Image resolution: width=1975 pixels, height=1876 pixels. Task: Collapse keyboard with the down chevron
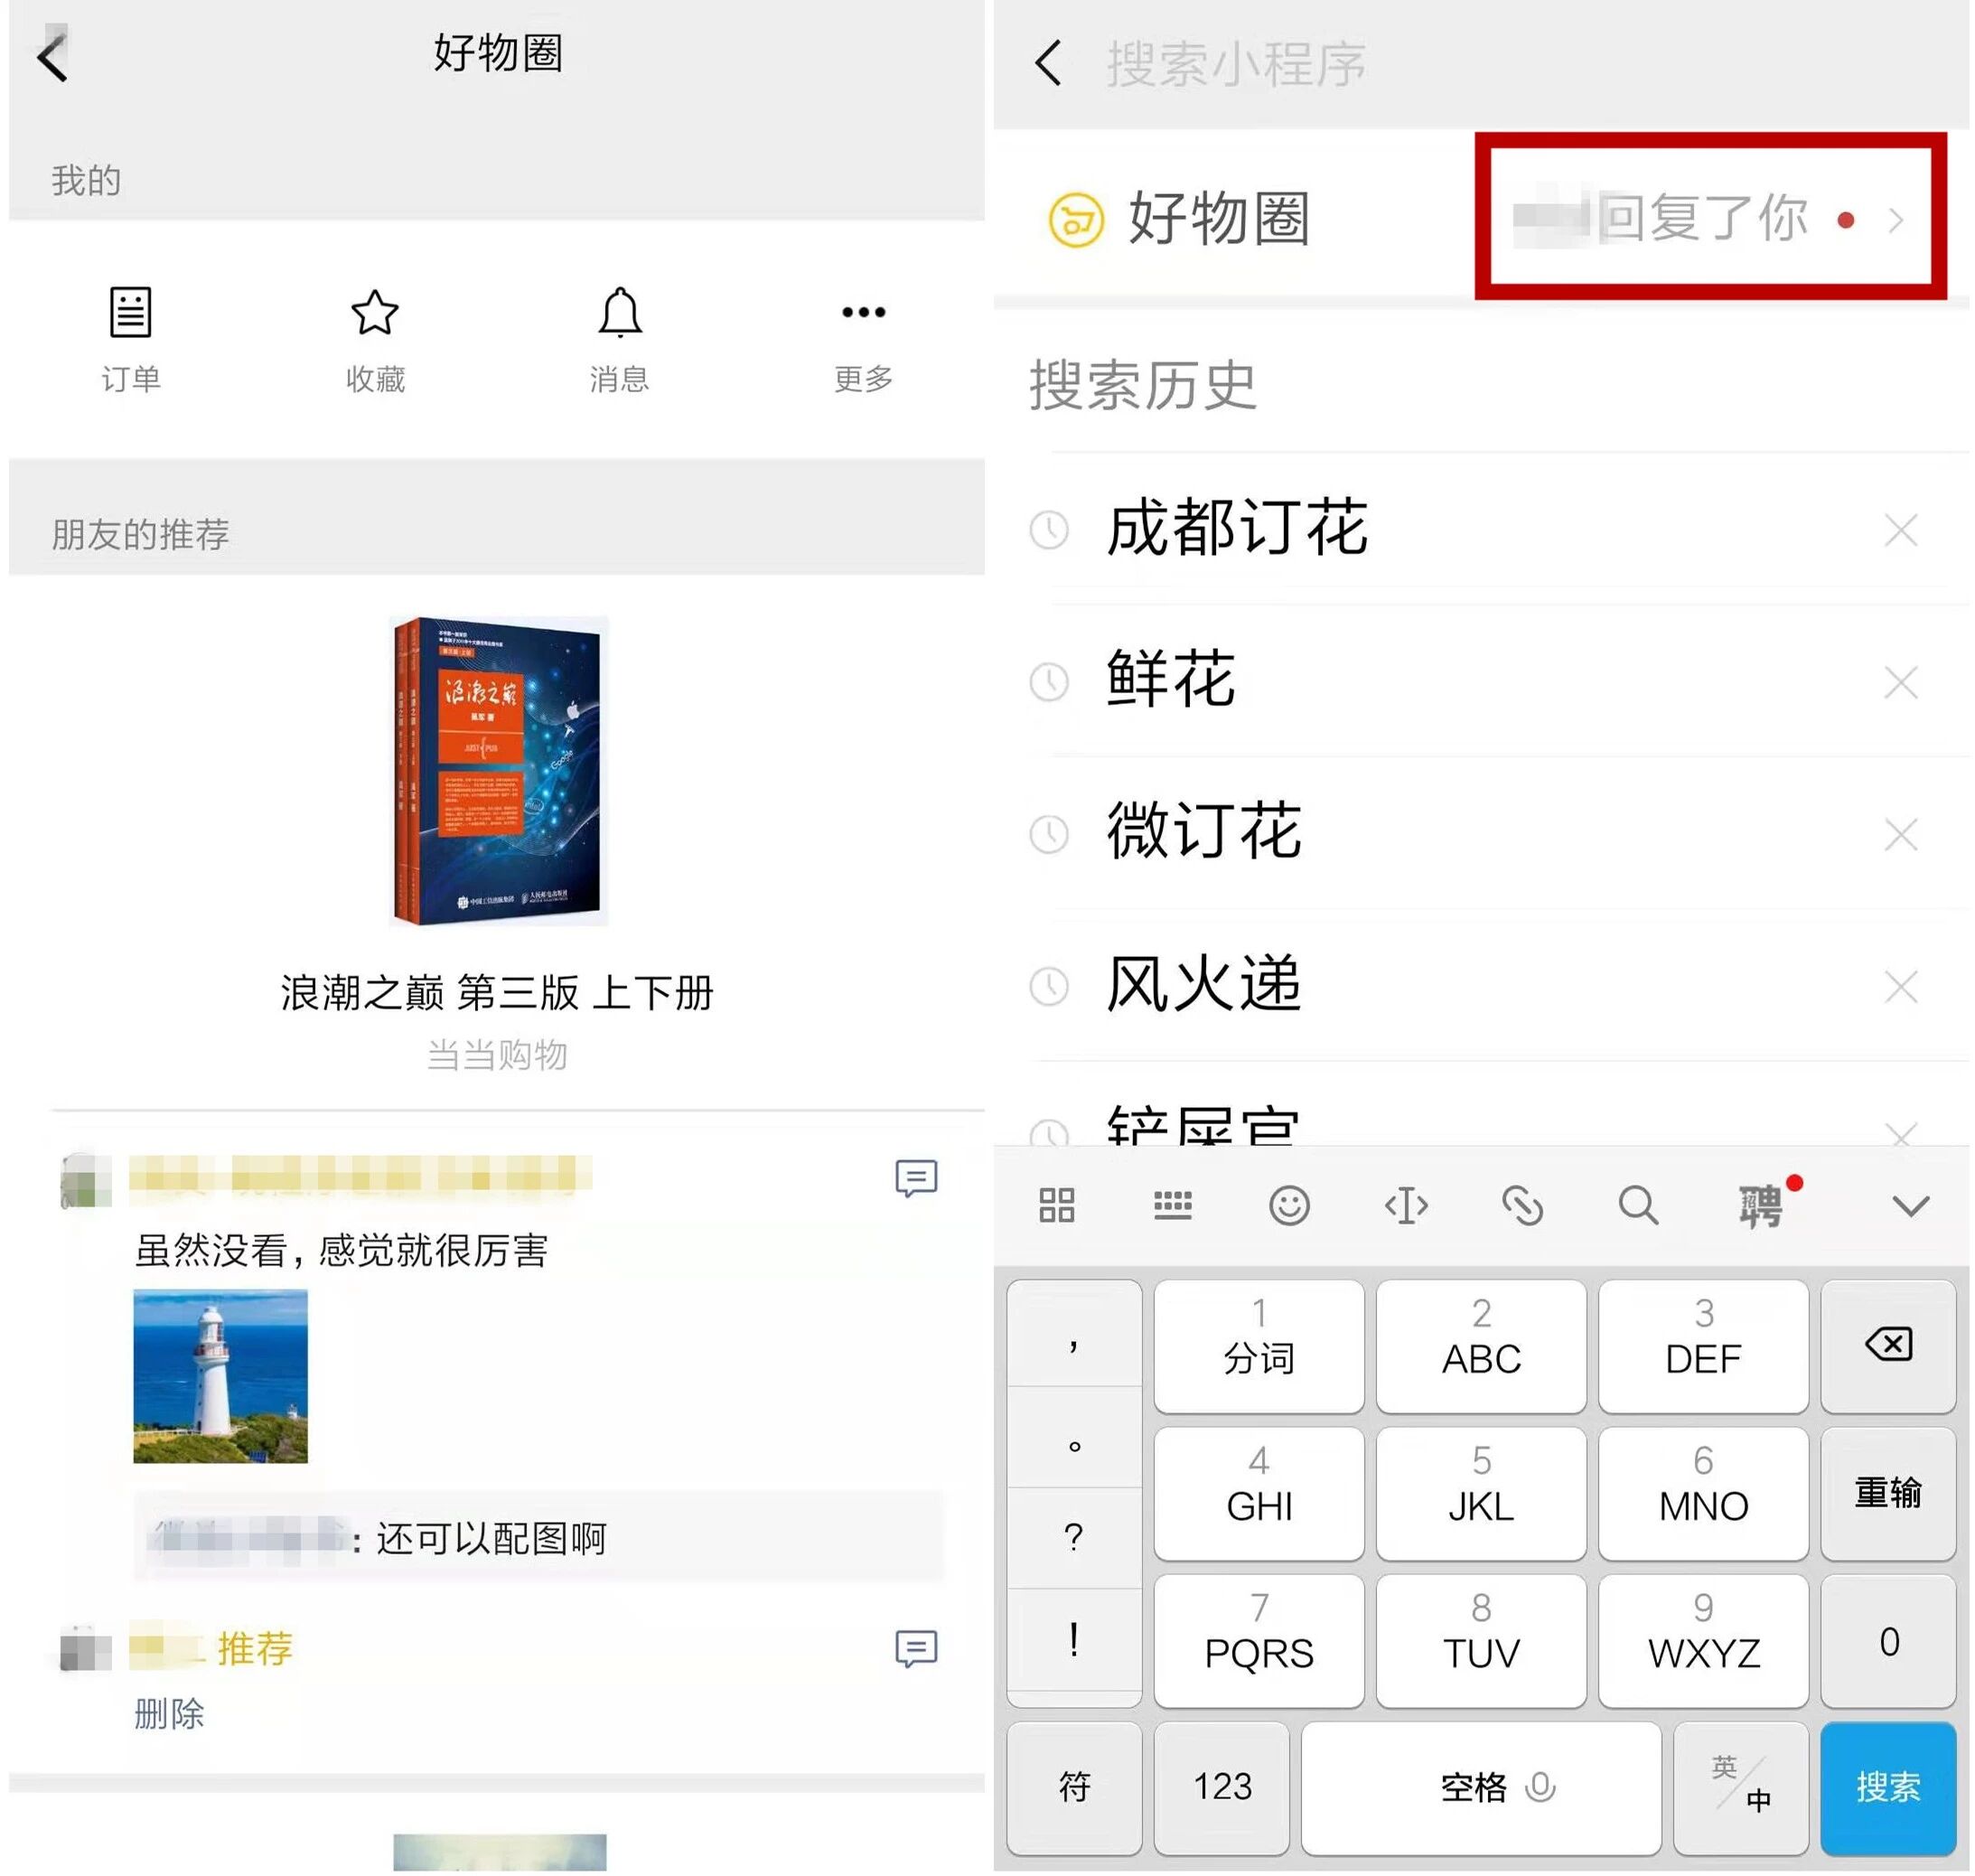[1909, 1206]
